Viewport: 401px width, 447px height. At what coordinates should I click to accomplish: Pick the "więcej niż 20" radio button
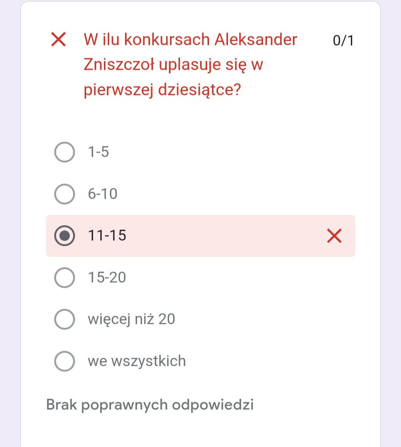[x=64, y=319]
